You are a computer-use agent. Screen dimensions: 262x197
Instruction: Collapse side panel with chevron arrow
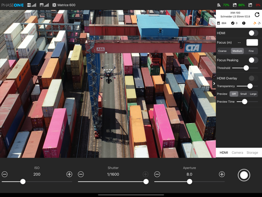[214, 83]
